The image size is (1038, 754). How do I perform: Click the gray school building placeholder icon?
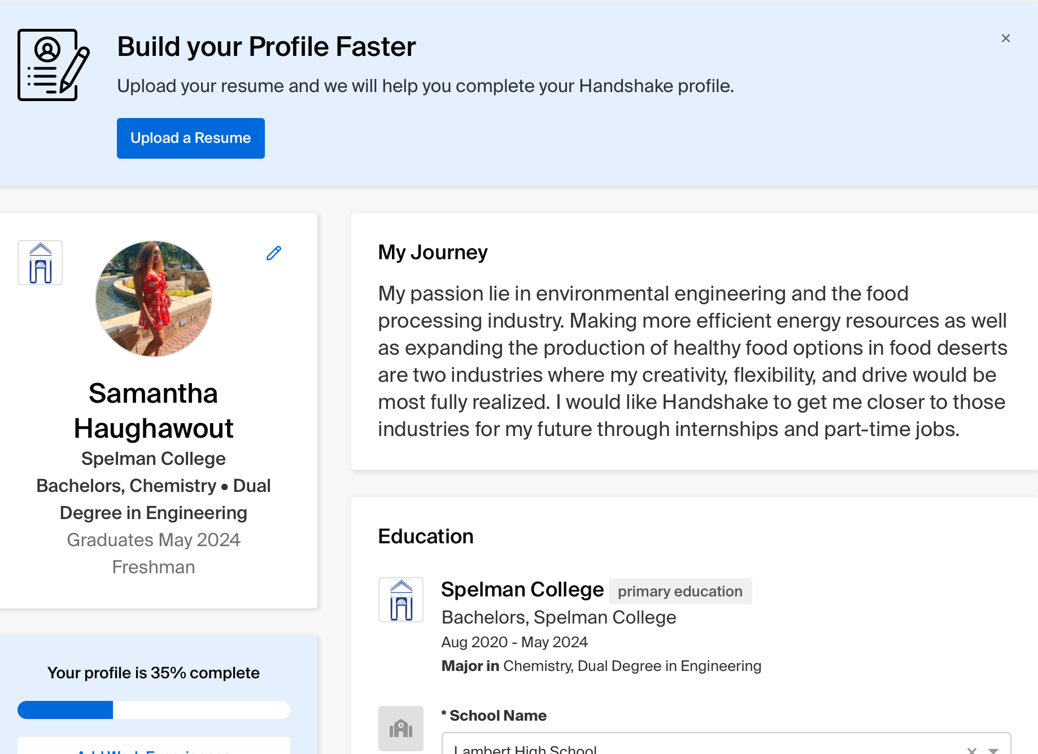pos(401,729)
